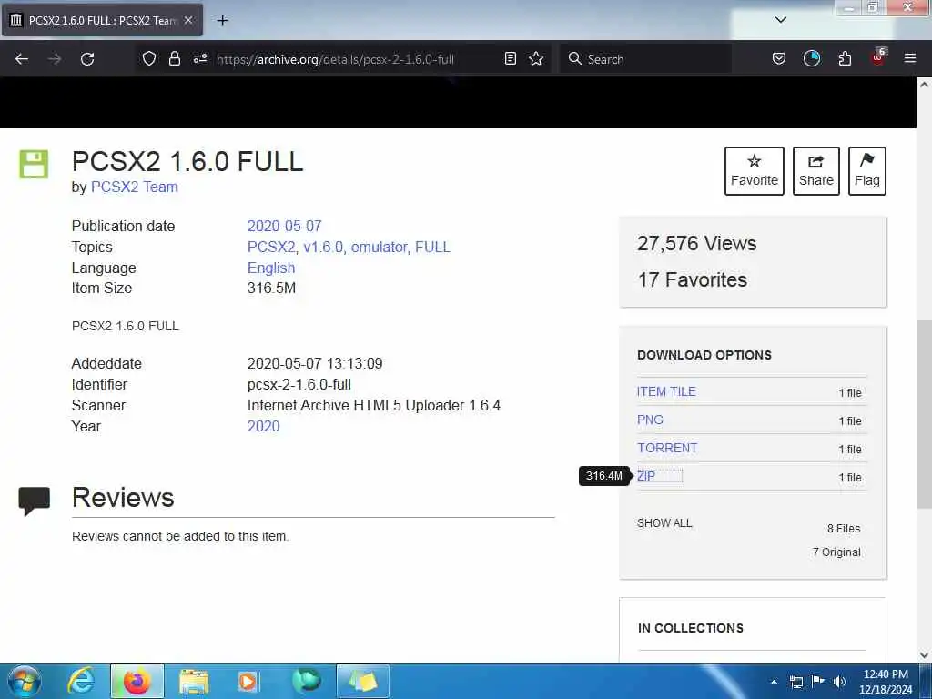
Task: Toggle reader view icon
Action: [510, 58]
